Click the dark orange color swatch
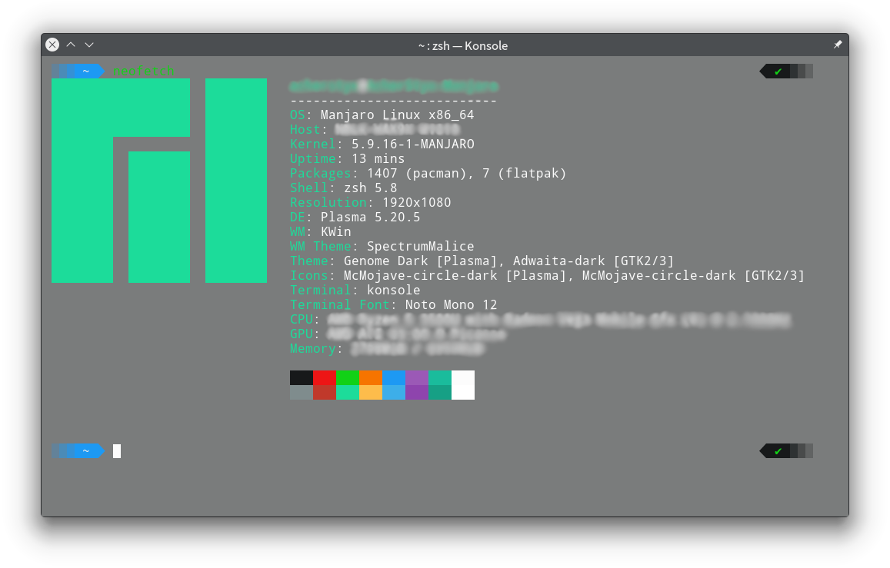 371,377
